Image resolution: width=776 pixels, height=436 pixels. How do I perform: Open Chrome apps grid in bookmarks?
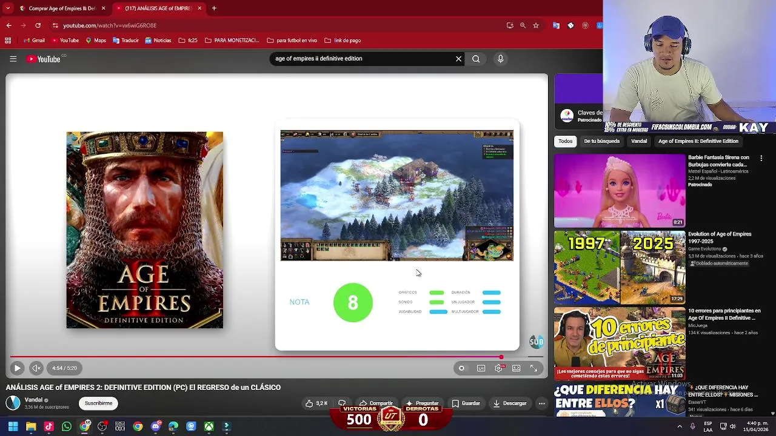(x=8, y=41)
